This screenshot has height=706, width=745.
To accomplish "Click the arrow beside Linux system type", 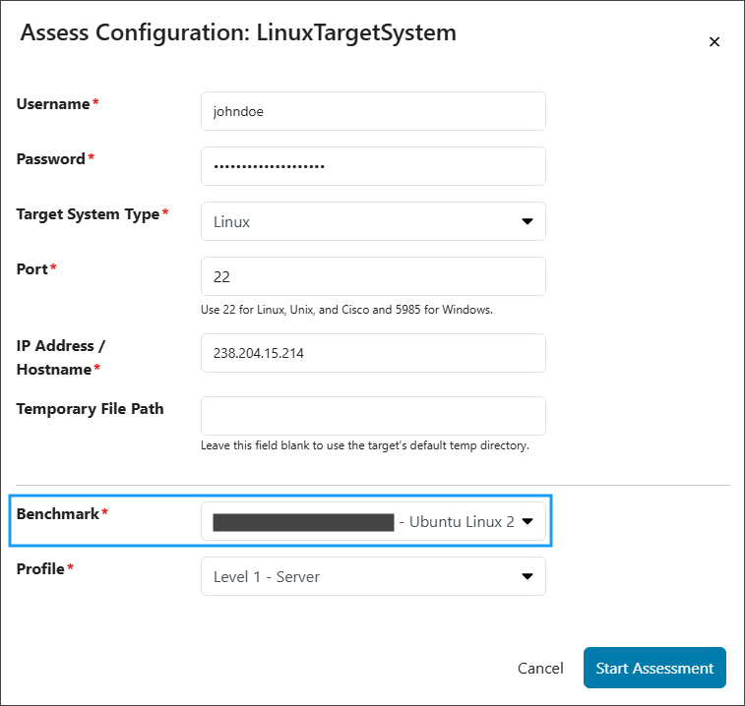I will [x=527, y=222].
